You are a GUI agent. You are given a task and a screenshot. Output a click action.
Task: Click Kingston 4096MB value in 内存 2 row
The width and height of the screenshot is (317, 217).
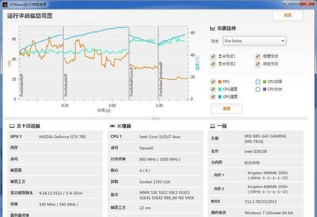point(268,189)
